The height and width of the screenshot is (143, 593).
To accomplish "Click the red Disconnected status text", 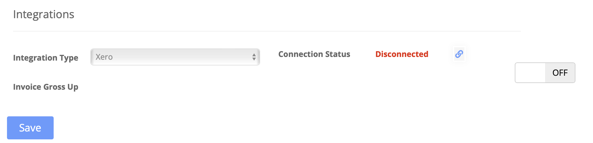I will tap(402, 54).
